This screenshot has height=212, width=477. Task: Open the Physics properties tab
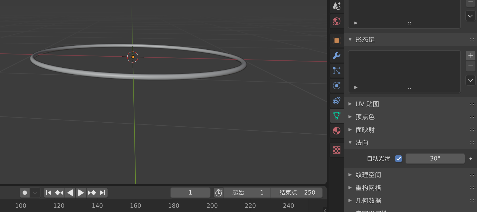tap(337, 86)
